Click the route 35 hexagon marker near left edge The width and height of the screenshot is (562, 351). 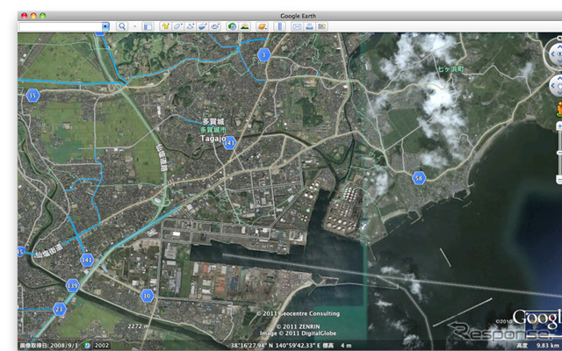(x=32, y=96)
